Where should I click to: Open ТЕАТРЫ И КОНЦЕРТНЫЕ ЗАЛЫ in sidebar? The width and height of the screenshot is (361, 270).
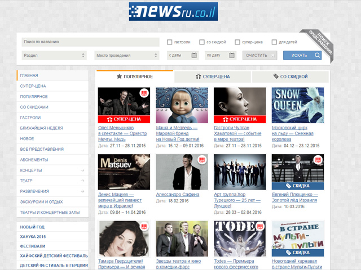point(52,213)
